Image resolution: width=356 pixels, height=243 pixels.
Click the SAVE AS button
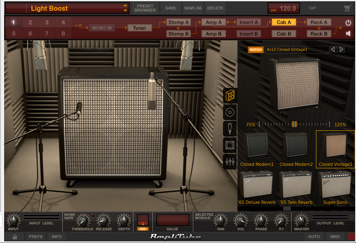[x=193, y=8]
